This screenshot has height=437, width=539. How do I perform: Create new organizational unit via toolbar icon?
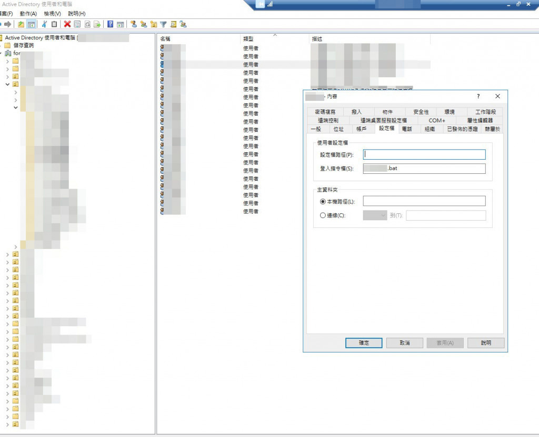click(x=154, y=24)
